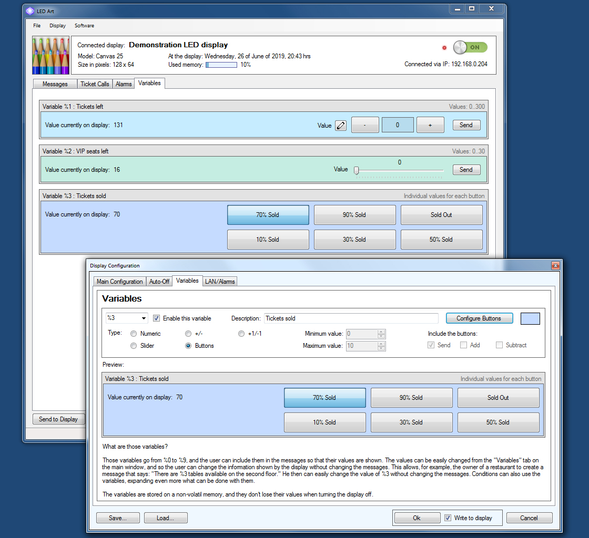The image size is (589, 538).
Task: Open the %3 variable dropdown
Action: point(144,318)
